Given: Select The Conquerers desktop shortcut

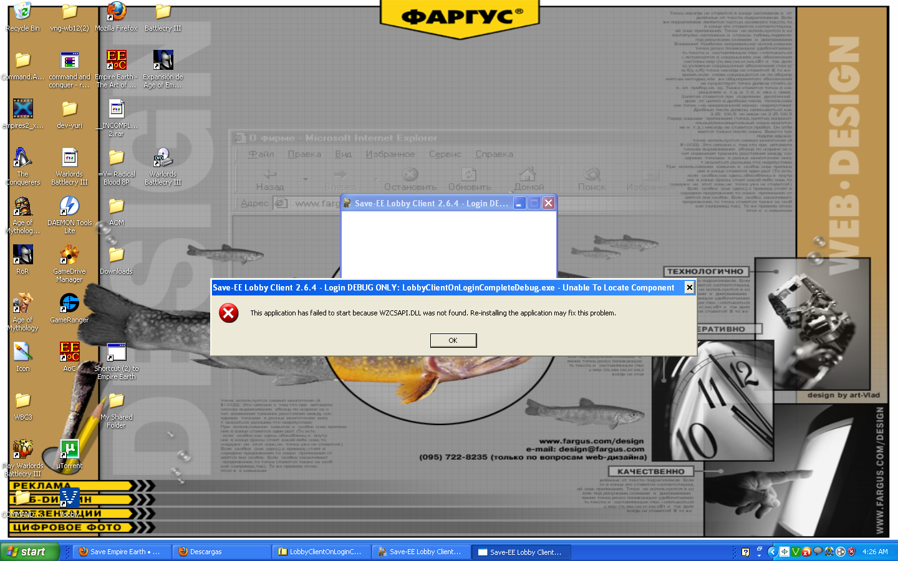Looking at the screenshot, I should pyautogui.click(x=22, y=158).
